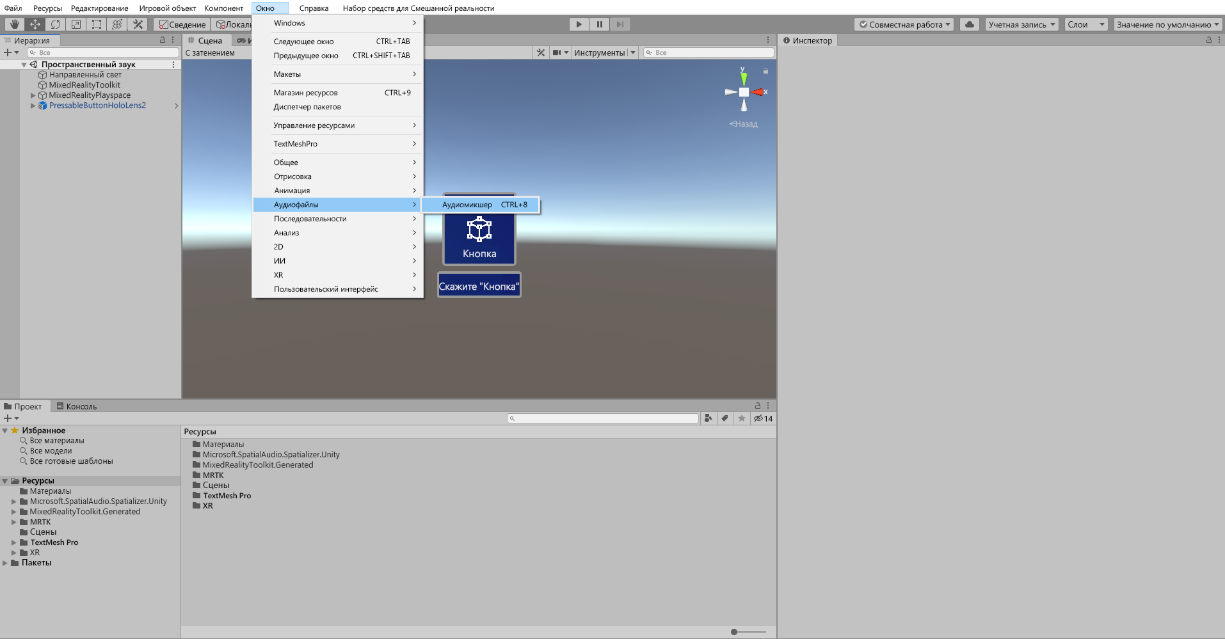Collapse the Ресурсы folder tree
Image resolution: width=1225 pixels, height=639 pixels.
tap(5, 480)
